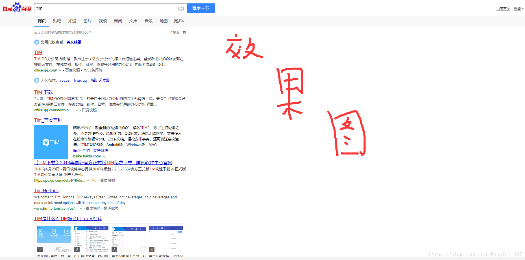Click the office.qq.com/ green URL
Screen dimensions: 525x260
coord(45,70)
